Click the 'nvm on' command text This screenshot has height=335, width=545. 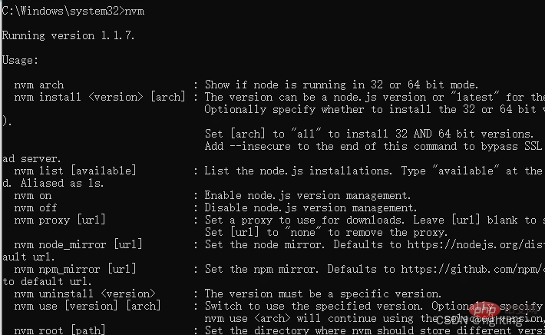(33, 195)
